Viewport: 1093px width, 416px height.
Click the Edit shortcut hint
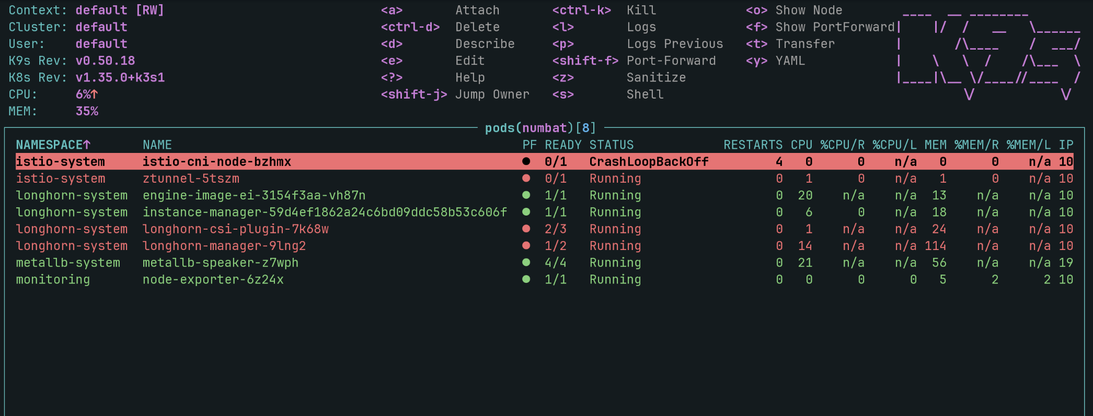click(x=433, y=61)
